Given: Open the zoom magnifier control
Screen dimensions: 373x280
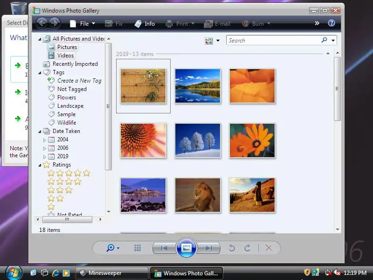Looking at the screenshot, I should click(113, 248).
